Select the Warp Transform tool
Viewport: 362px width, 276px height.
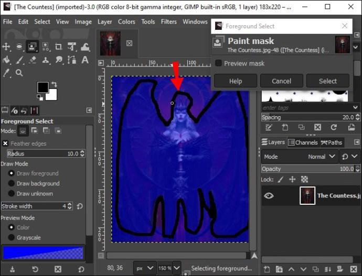(85, 47)
